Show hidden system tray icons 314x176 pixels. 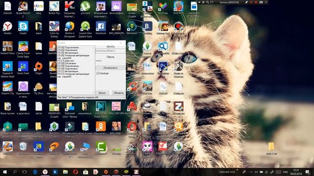point(251,172)
